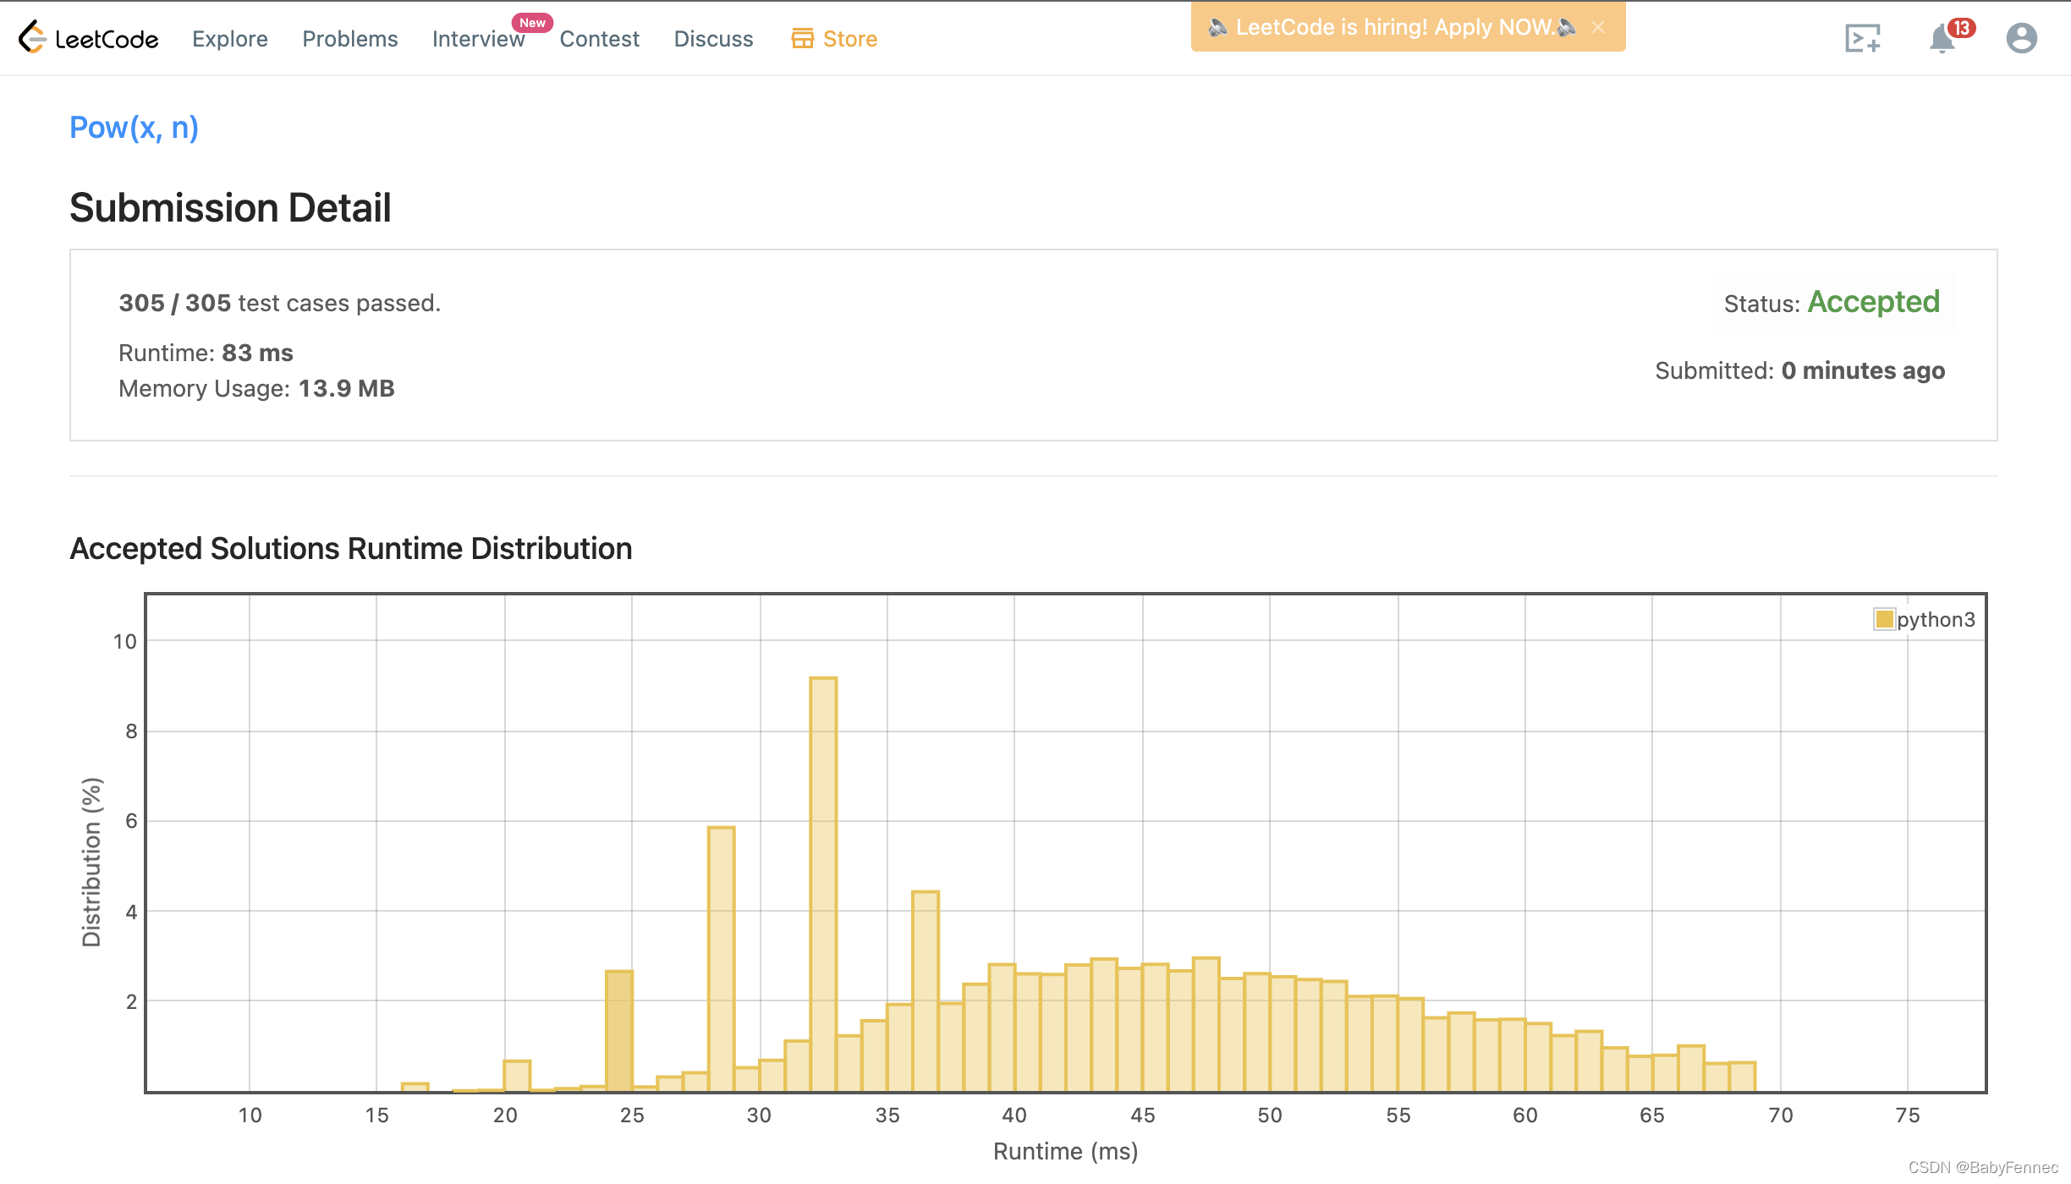Open the Discuss section
The height and width of the screenshot is (1184, 2071).
[x=713, y=39]
